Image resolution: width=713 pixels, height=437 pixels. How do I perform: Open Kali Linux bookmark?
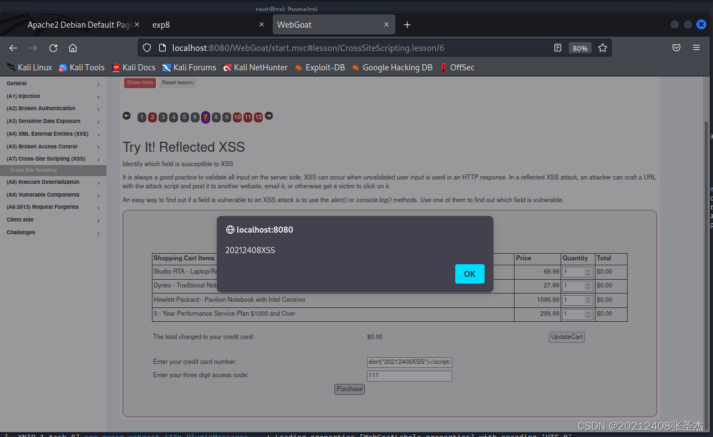pyautogui.click(x=29, y=68)
